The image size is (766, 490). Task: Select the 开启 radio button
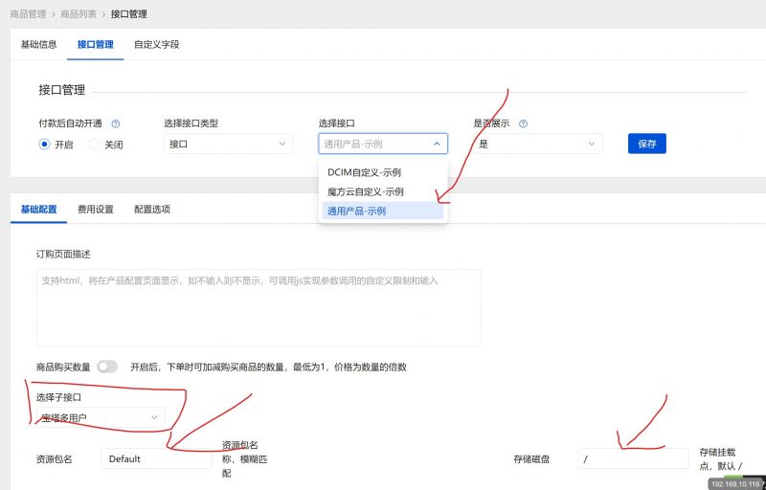44,145
